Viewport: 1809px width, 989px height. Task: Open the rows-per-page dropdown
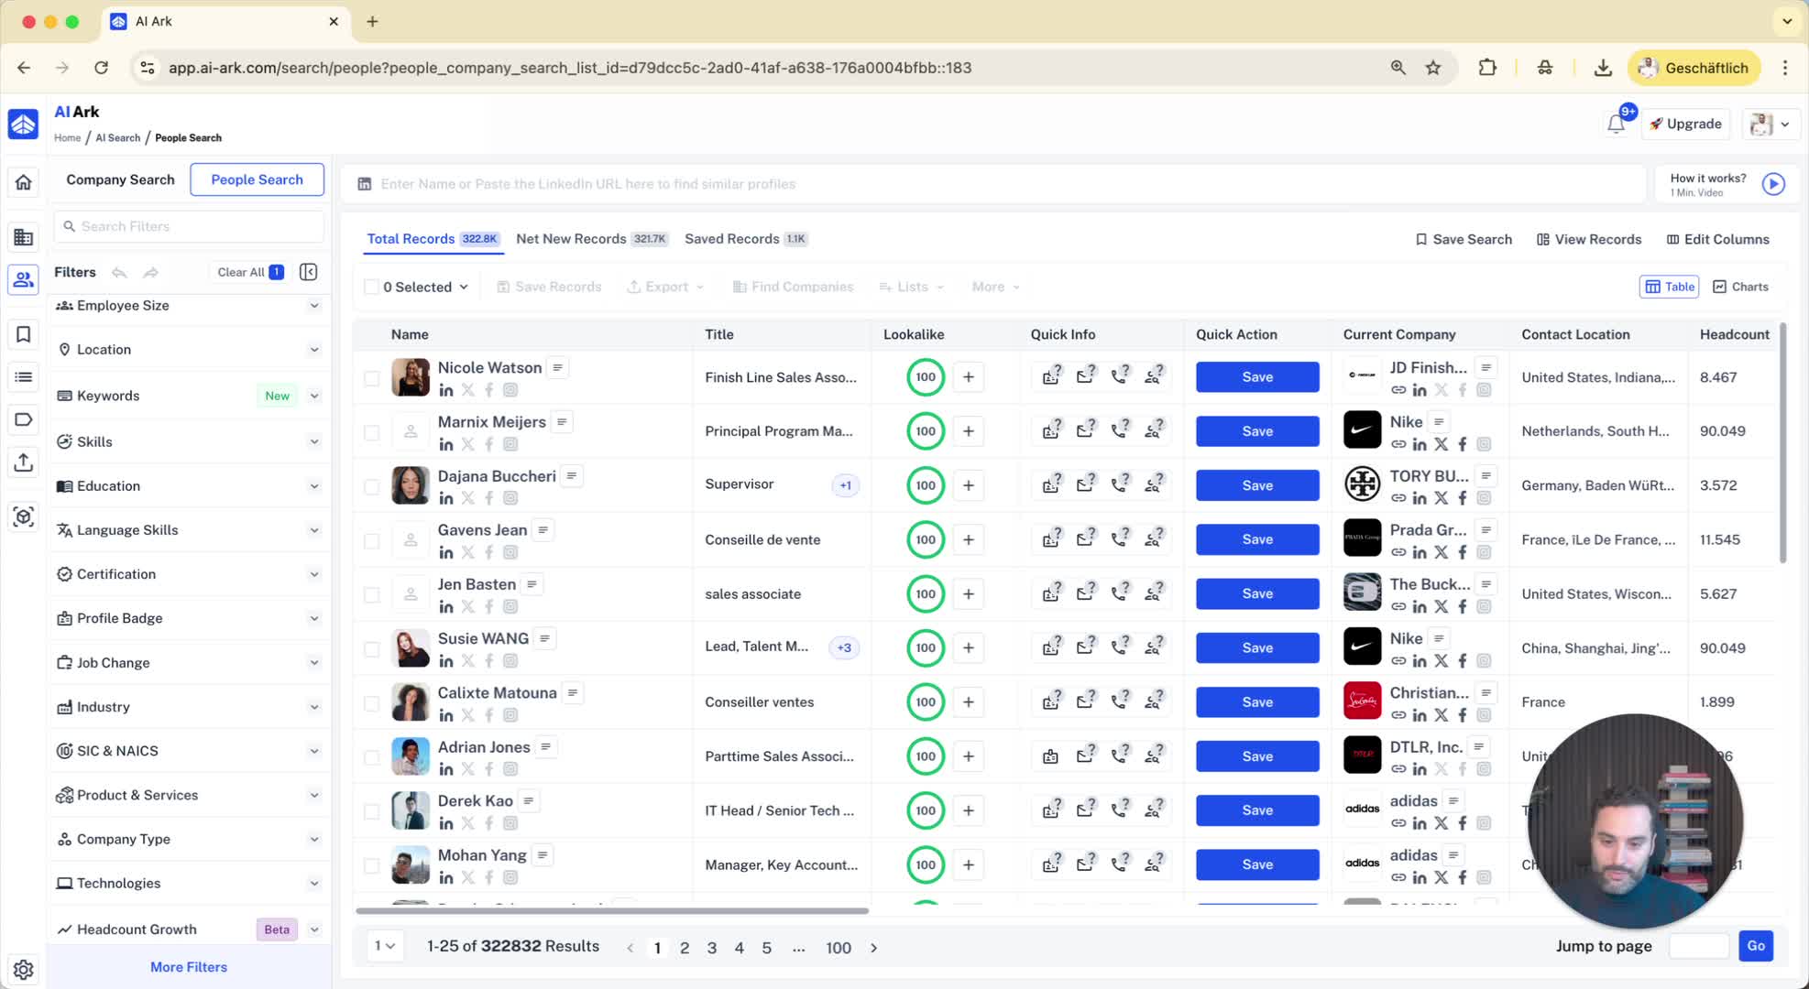[x=385, y=946]
